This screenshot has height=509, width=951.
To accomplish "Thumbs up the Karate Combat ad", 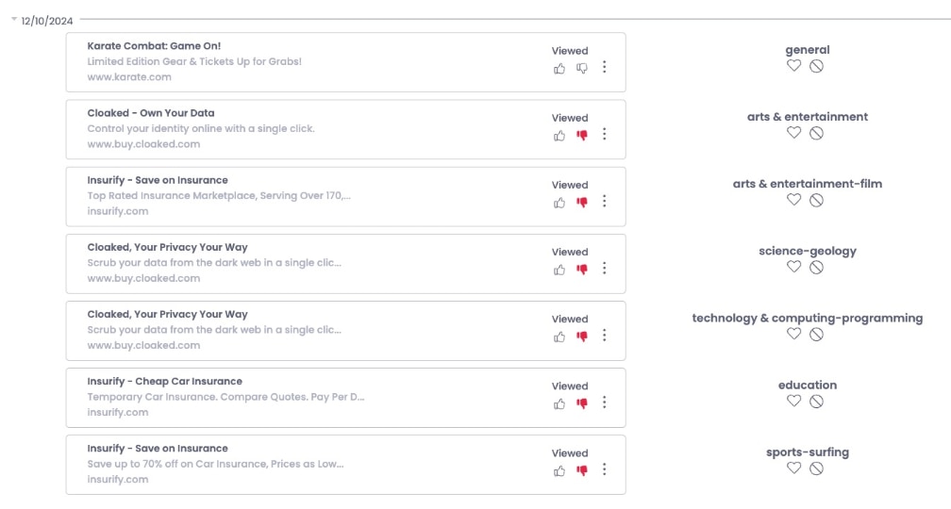I will click(559, 69).
